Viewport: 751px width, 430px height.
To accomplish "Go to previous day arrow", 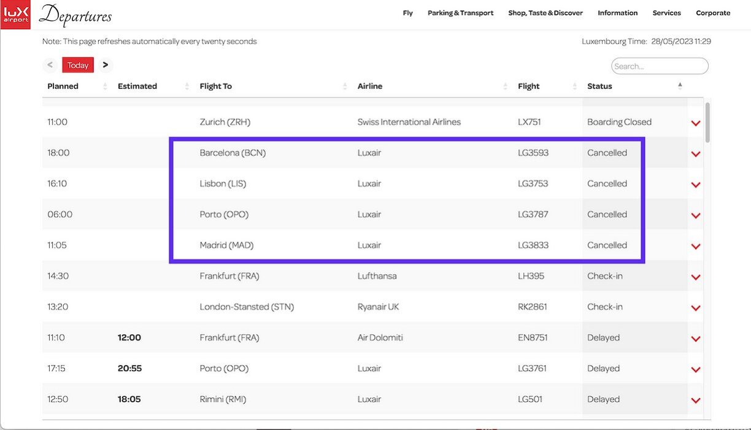I will 50,65.
